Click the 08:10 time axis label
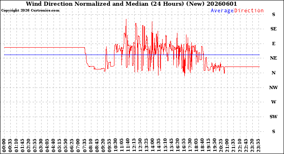Viewport: 284px width, 154px height. tap(91, 146)
